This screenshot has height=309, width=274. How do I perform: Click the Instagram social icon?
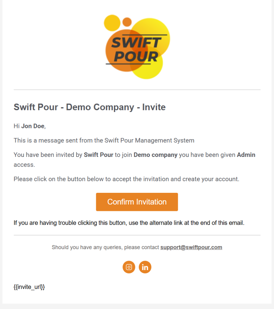[x=129, y=267]
